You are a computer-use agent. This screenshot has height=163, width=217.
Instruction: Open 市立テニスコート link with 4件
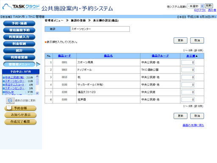coord(14,84)
